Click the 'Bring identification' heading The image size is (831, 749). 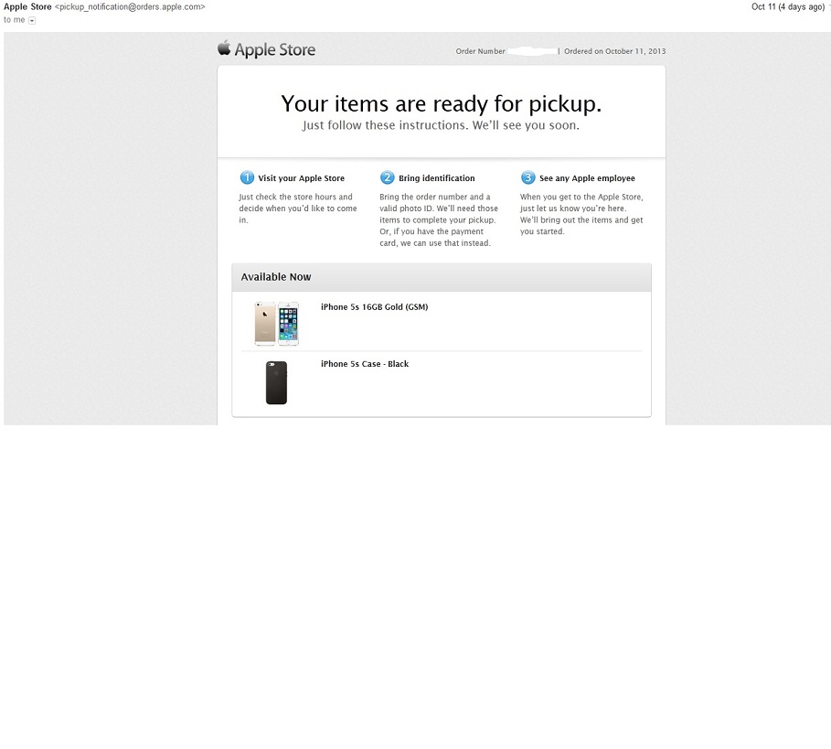(437, 178)
